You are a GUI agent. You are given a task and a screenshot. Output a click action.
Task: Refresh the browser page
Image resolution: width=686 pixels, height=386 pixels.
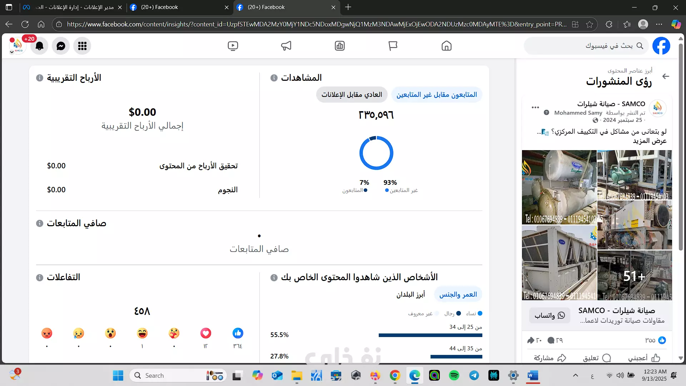tap(25, 24)
